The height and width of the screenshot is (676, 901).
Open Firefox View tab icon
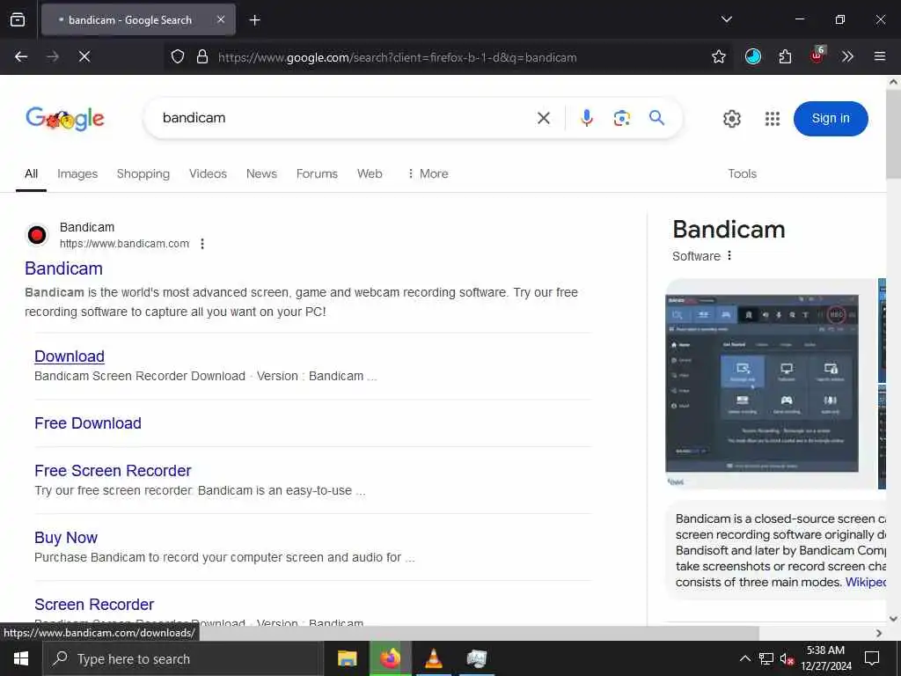tap(18, 19)
